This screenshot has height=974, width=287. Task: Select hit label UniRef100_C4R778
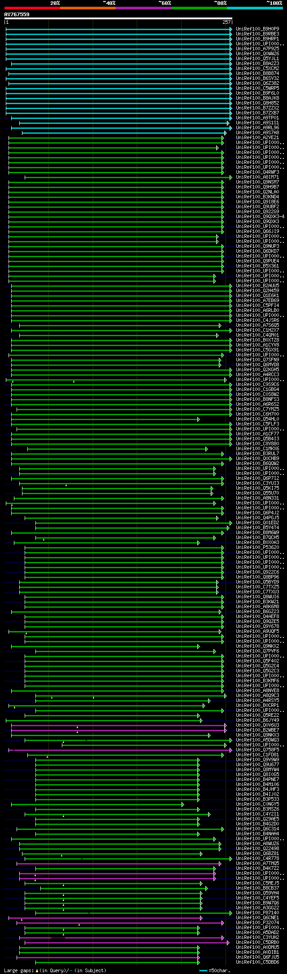click(x=257, y=858)
